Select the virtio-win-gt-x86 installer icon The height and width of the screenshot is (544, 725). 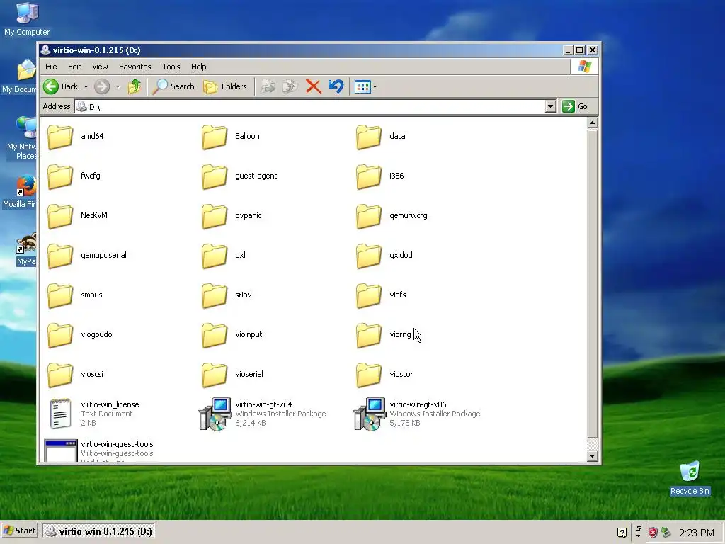(x=370, y=414)
